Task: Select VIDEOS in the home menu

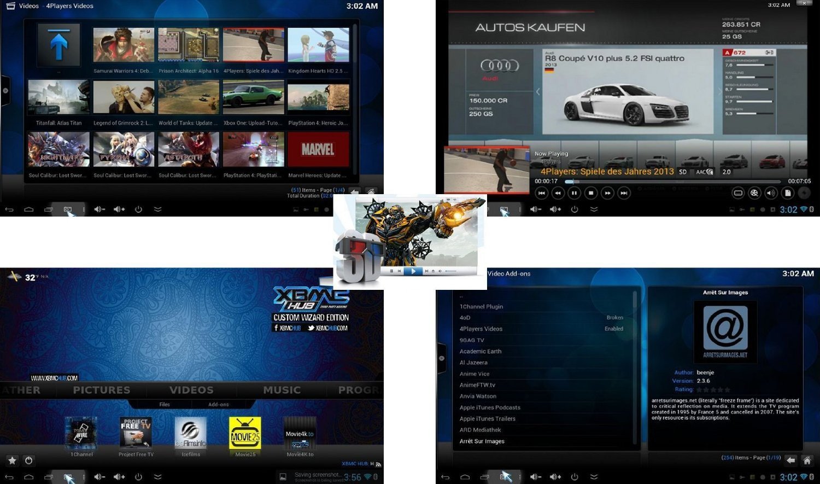Action: click(191, 390)
